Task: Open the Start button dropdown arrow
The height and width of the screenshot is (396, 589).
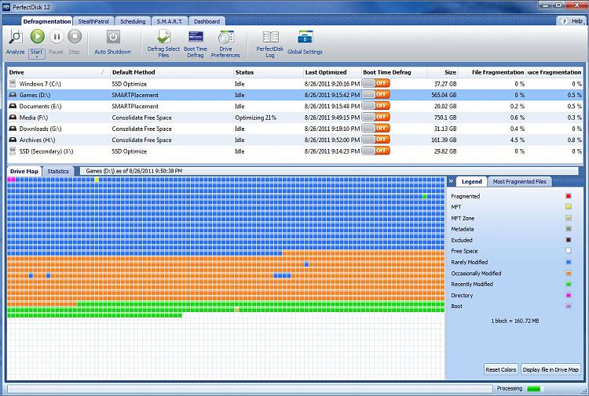Action: click(x=37, y=57)
